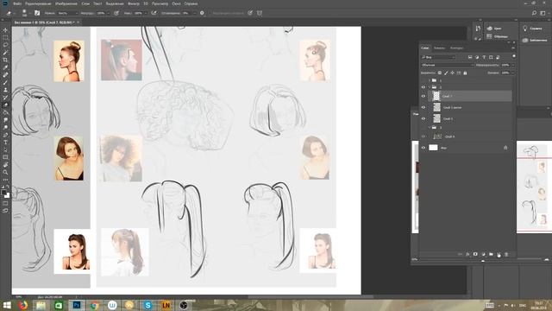552x311 pixels.
Task: Select the Dodge tool
Action: click(5, 127)
